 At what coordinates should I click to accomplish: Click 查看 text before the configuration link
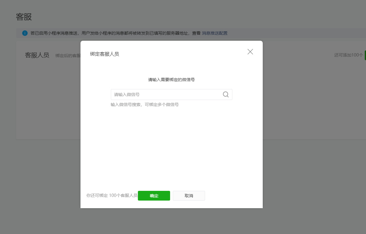pyautogui.click(x=196, y=33)
